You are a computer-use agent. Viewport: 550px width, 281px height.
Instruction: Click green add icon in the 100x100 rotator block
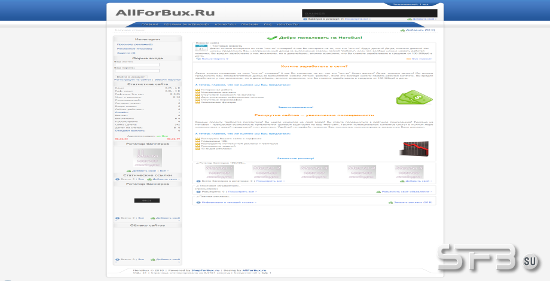pos(402,181)
